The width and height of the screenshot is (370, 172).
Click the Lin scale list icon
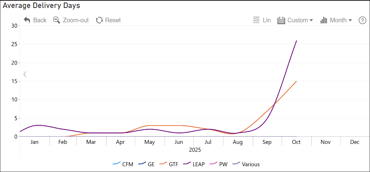tap(257, 20)
